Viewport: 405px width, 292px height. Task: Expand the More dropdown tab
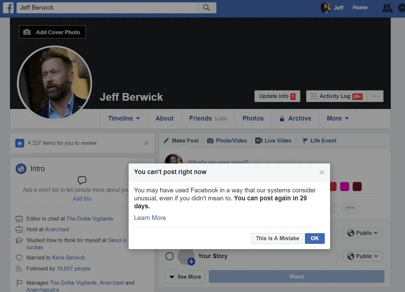(337, 119)
